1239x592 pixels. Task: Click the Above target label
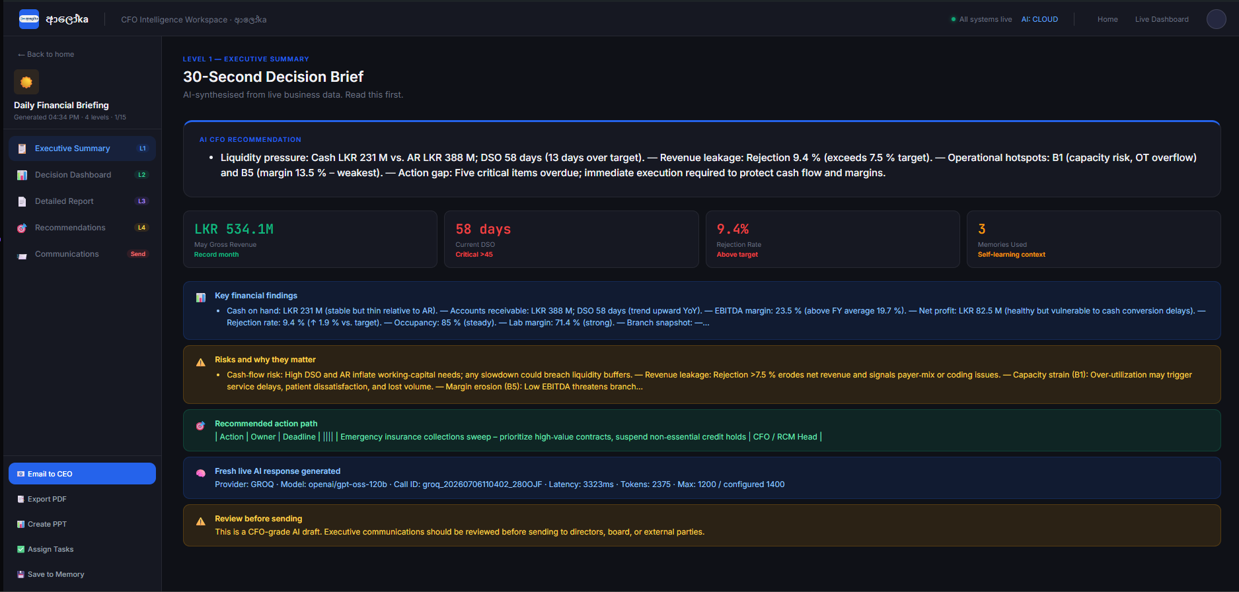click(x=737, y=255)
